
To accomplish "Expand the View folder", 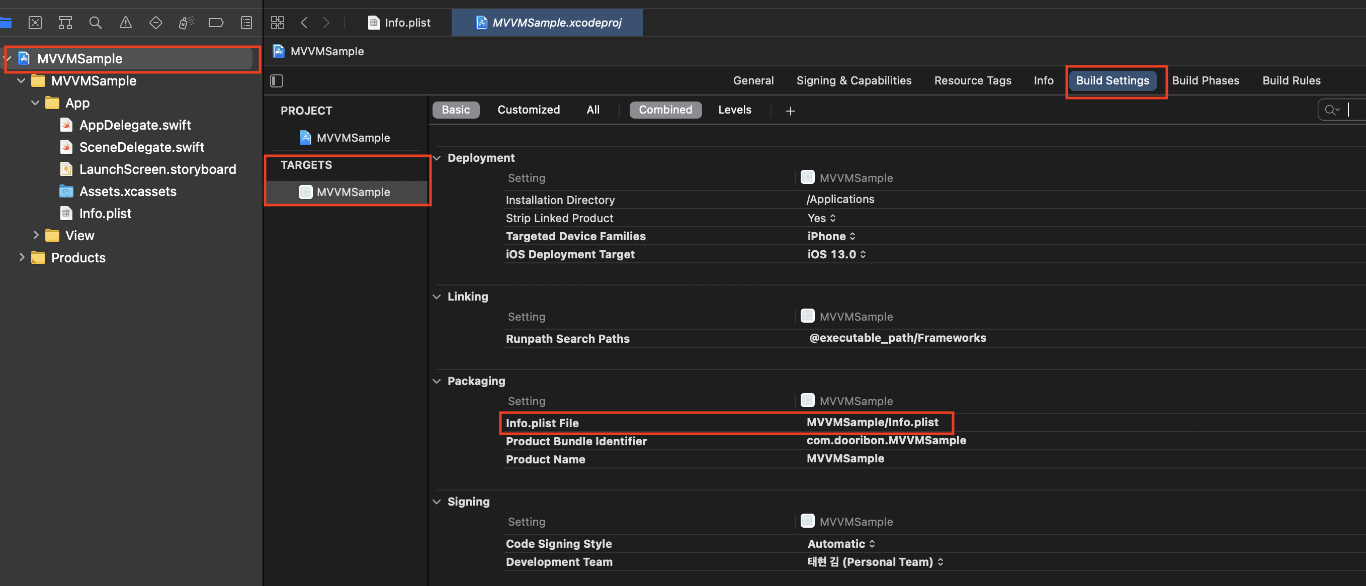I will point(36,235).
